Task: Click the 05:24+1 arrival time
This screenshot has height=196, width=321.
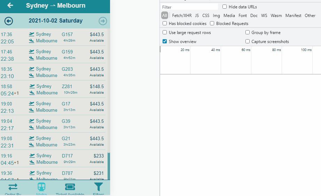Action: point(10,93)
